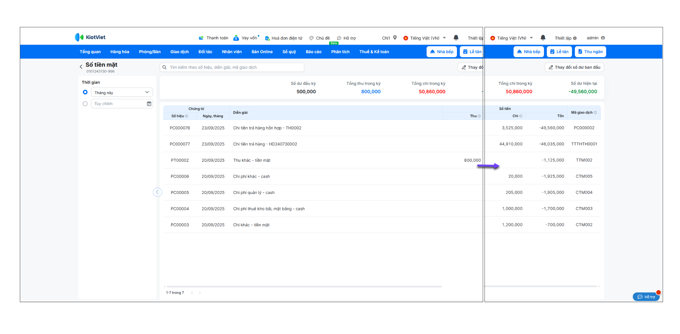
Task: Click the admin user account icon
Action: tap(603, 38)
